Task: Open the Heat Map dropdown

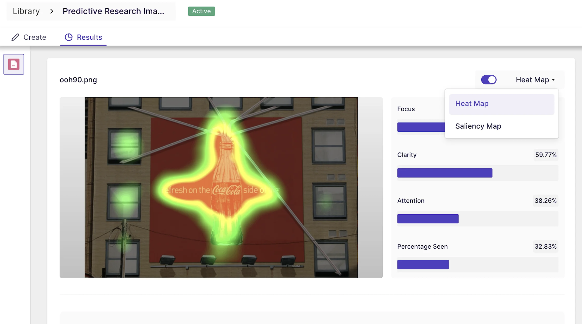Action: (x=535, y=80)
